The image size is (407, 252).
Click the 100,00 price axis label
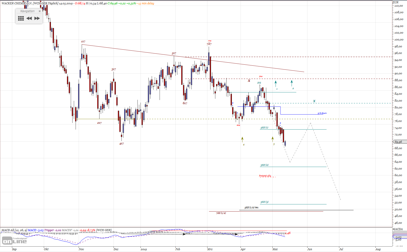pyautogui.click(x=399, y=40)
